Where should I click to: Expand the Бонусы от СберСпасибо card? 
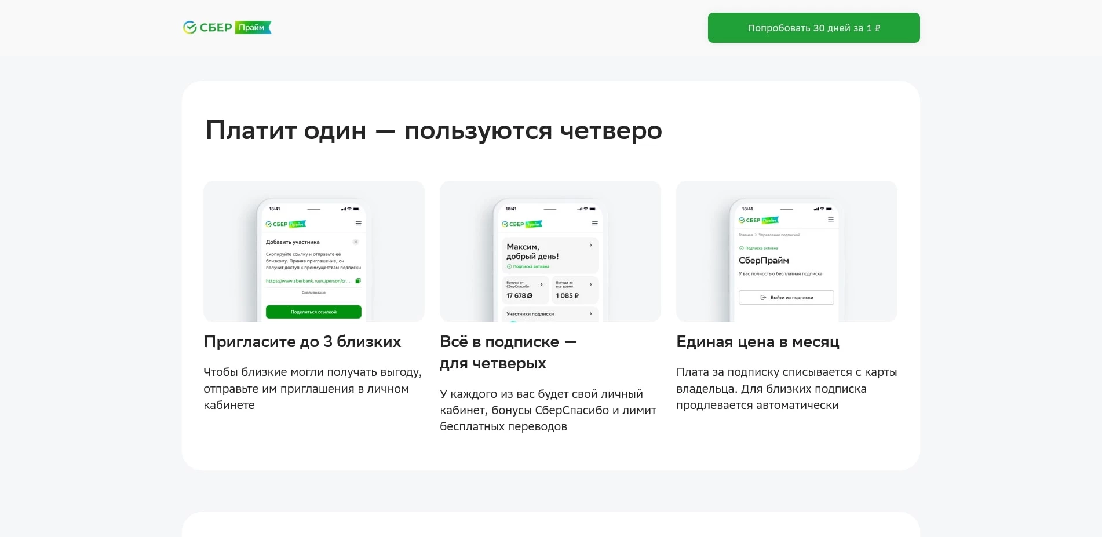542,285
